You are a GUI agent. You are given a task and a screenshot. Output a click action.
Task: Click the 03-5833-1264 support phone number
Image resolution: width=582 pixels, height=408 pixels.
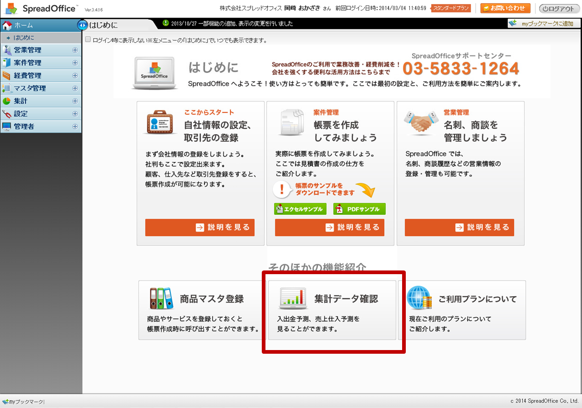(461, 69)
